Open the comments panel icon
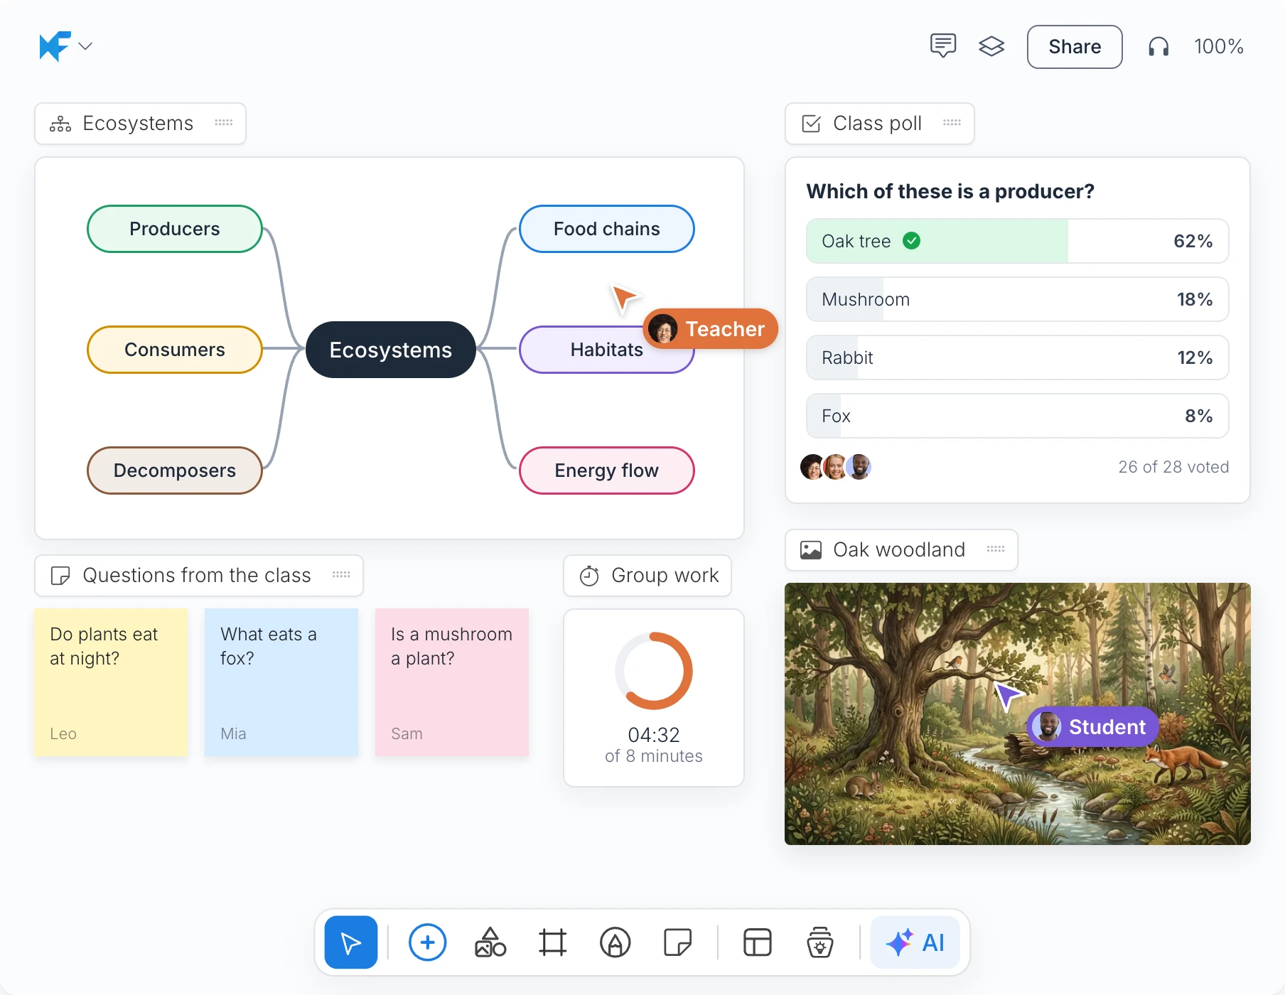This screenshot has width=1285, height=995. [942, 46]
